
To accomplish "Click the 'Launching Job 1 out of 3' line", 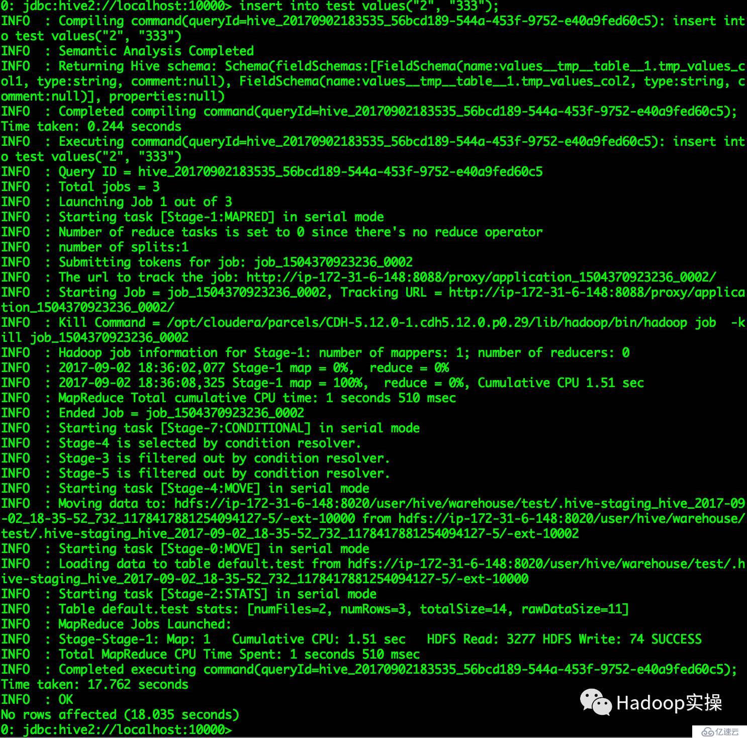I will click(116, 202).
